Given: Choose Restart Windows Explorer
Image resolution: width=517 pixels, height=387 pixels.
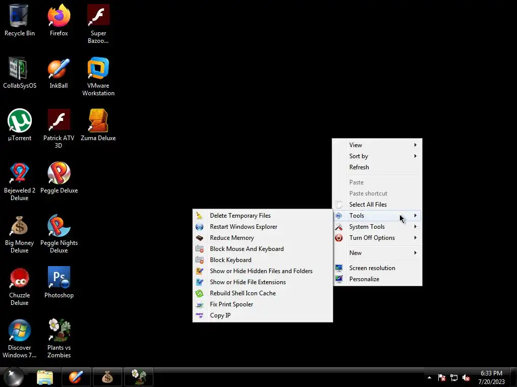Looking at the screenshot, I should tap(263, 227).
